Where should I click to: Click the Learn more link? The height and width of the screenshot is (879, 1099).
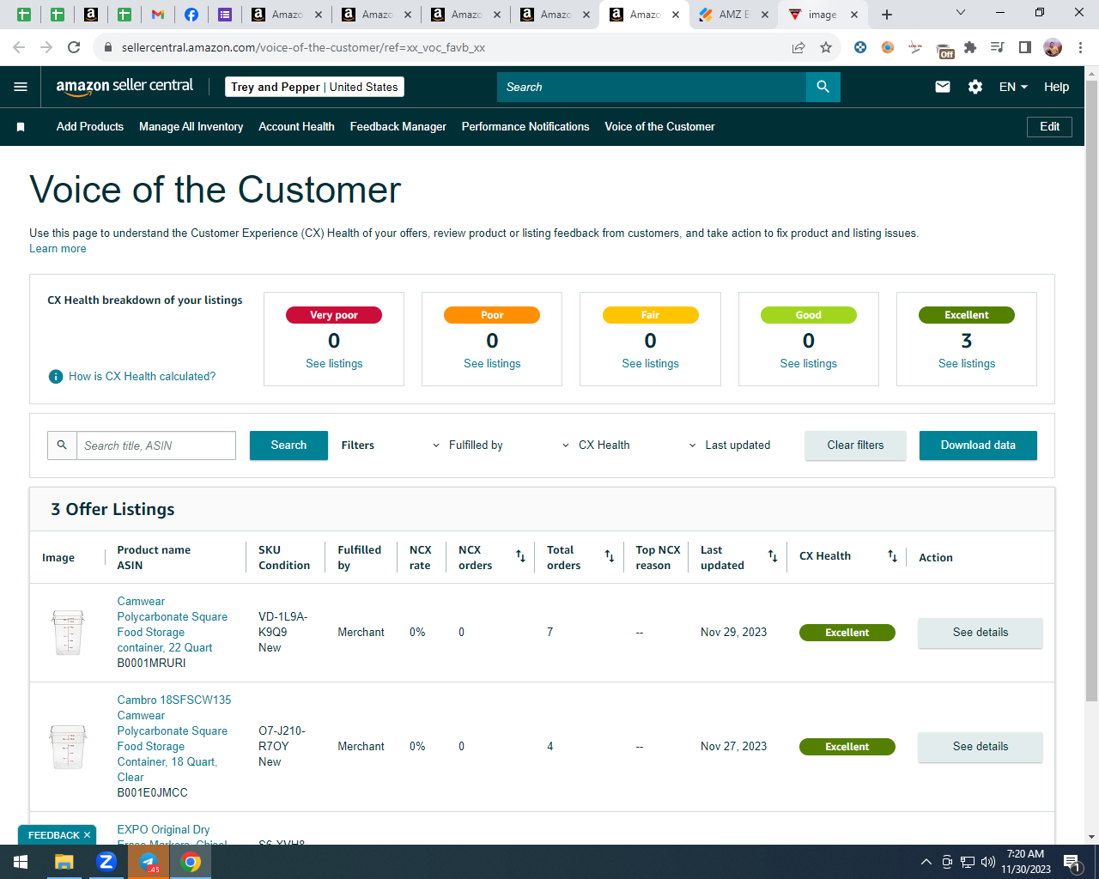[x=58, y=249]
